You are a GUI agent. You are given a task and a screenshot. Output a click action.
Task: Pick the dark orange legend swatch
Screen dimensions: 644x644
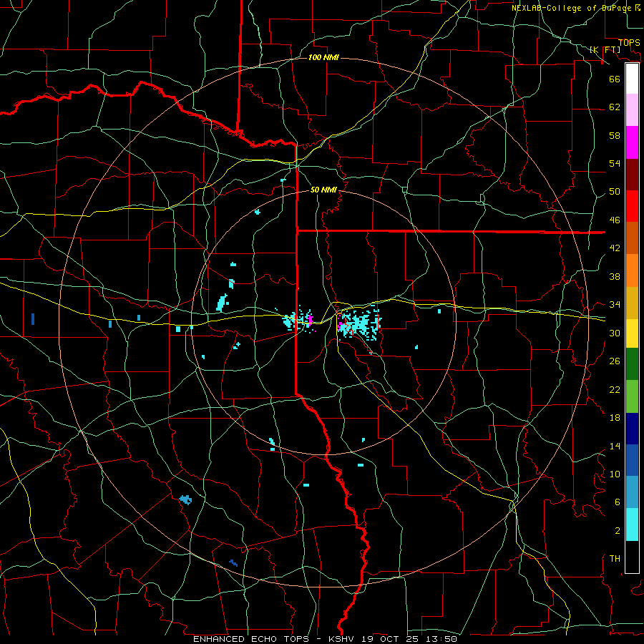[x=632, y=238]
